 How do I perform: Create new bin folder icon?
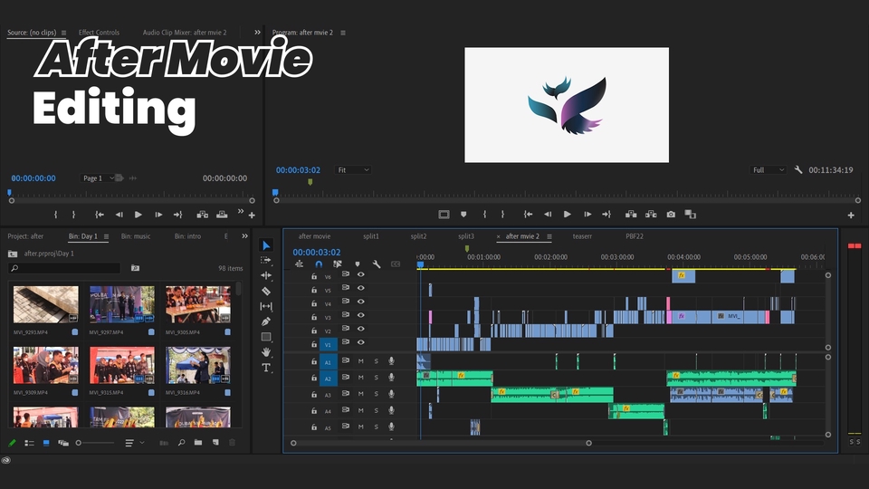tap(198, 443)
